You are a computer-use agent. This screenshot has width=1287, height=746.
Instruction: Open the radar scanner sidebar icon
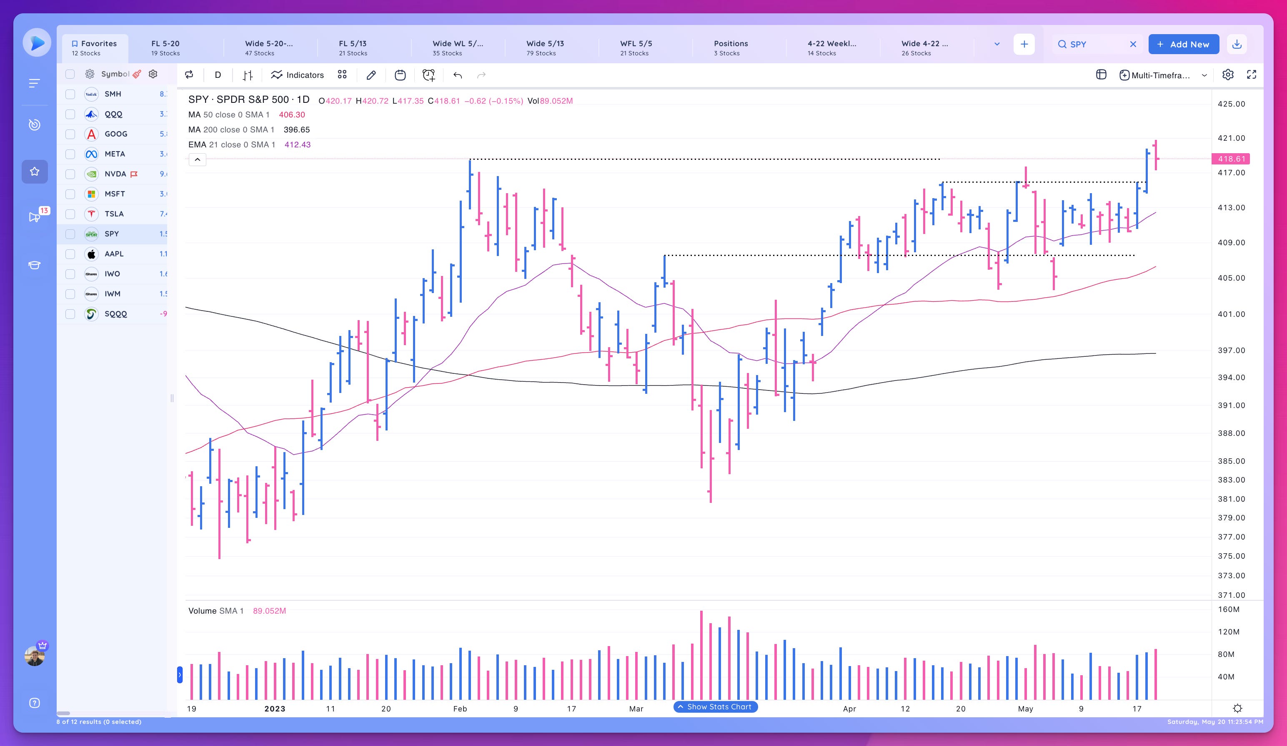[34, 124]
